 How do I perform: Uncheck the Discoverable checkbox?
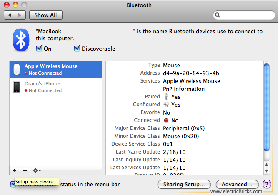tap(77, 49)
